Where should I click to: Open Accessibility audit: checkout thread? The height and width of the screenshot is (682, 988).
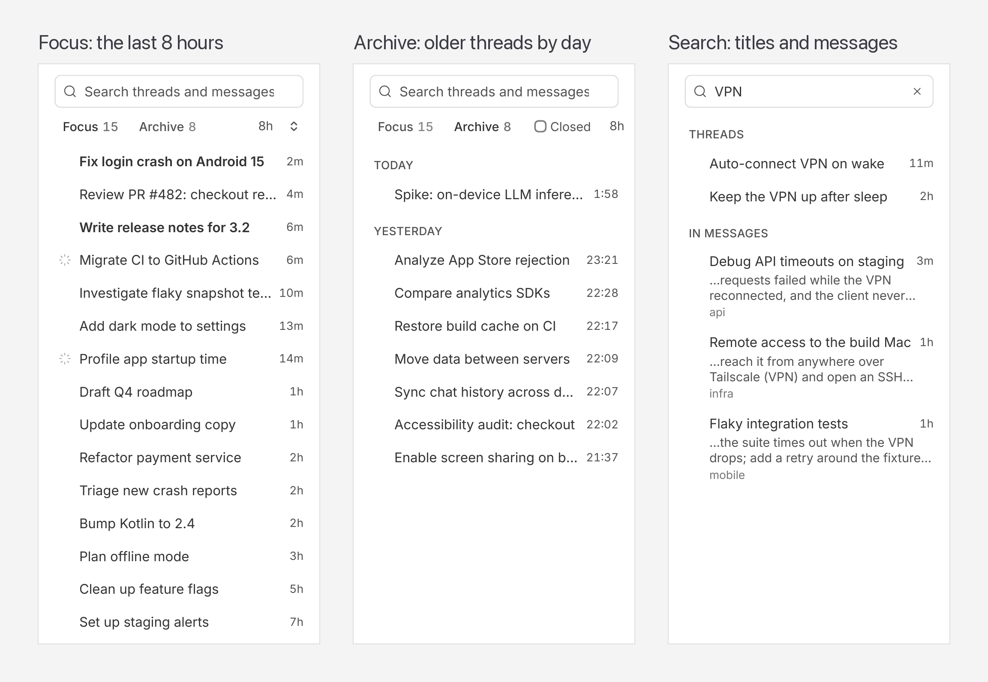pos(494,425)
